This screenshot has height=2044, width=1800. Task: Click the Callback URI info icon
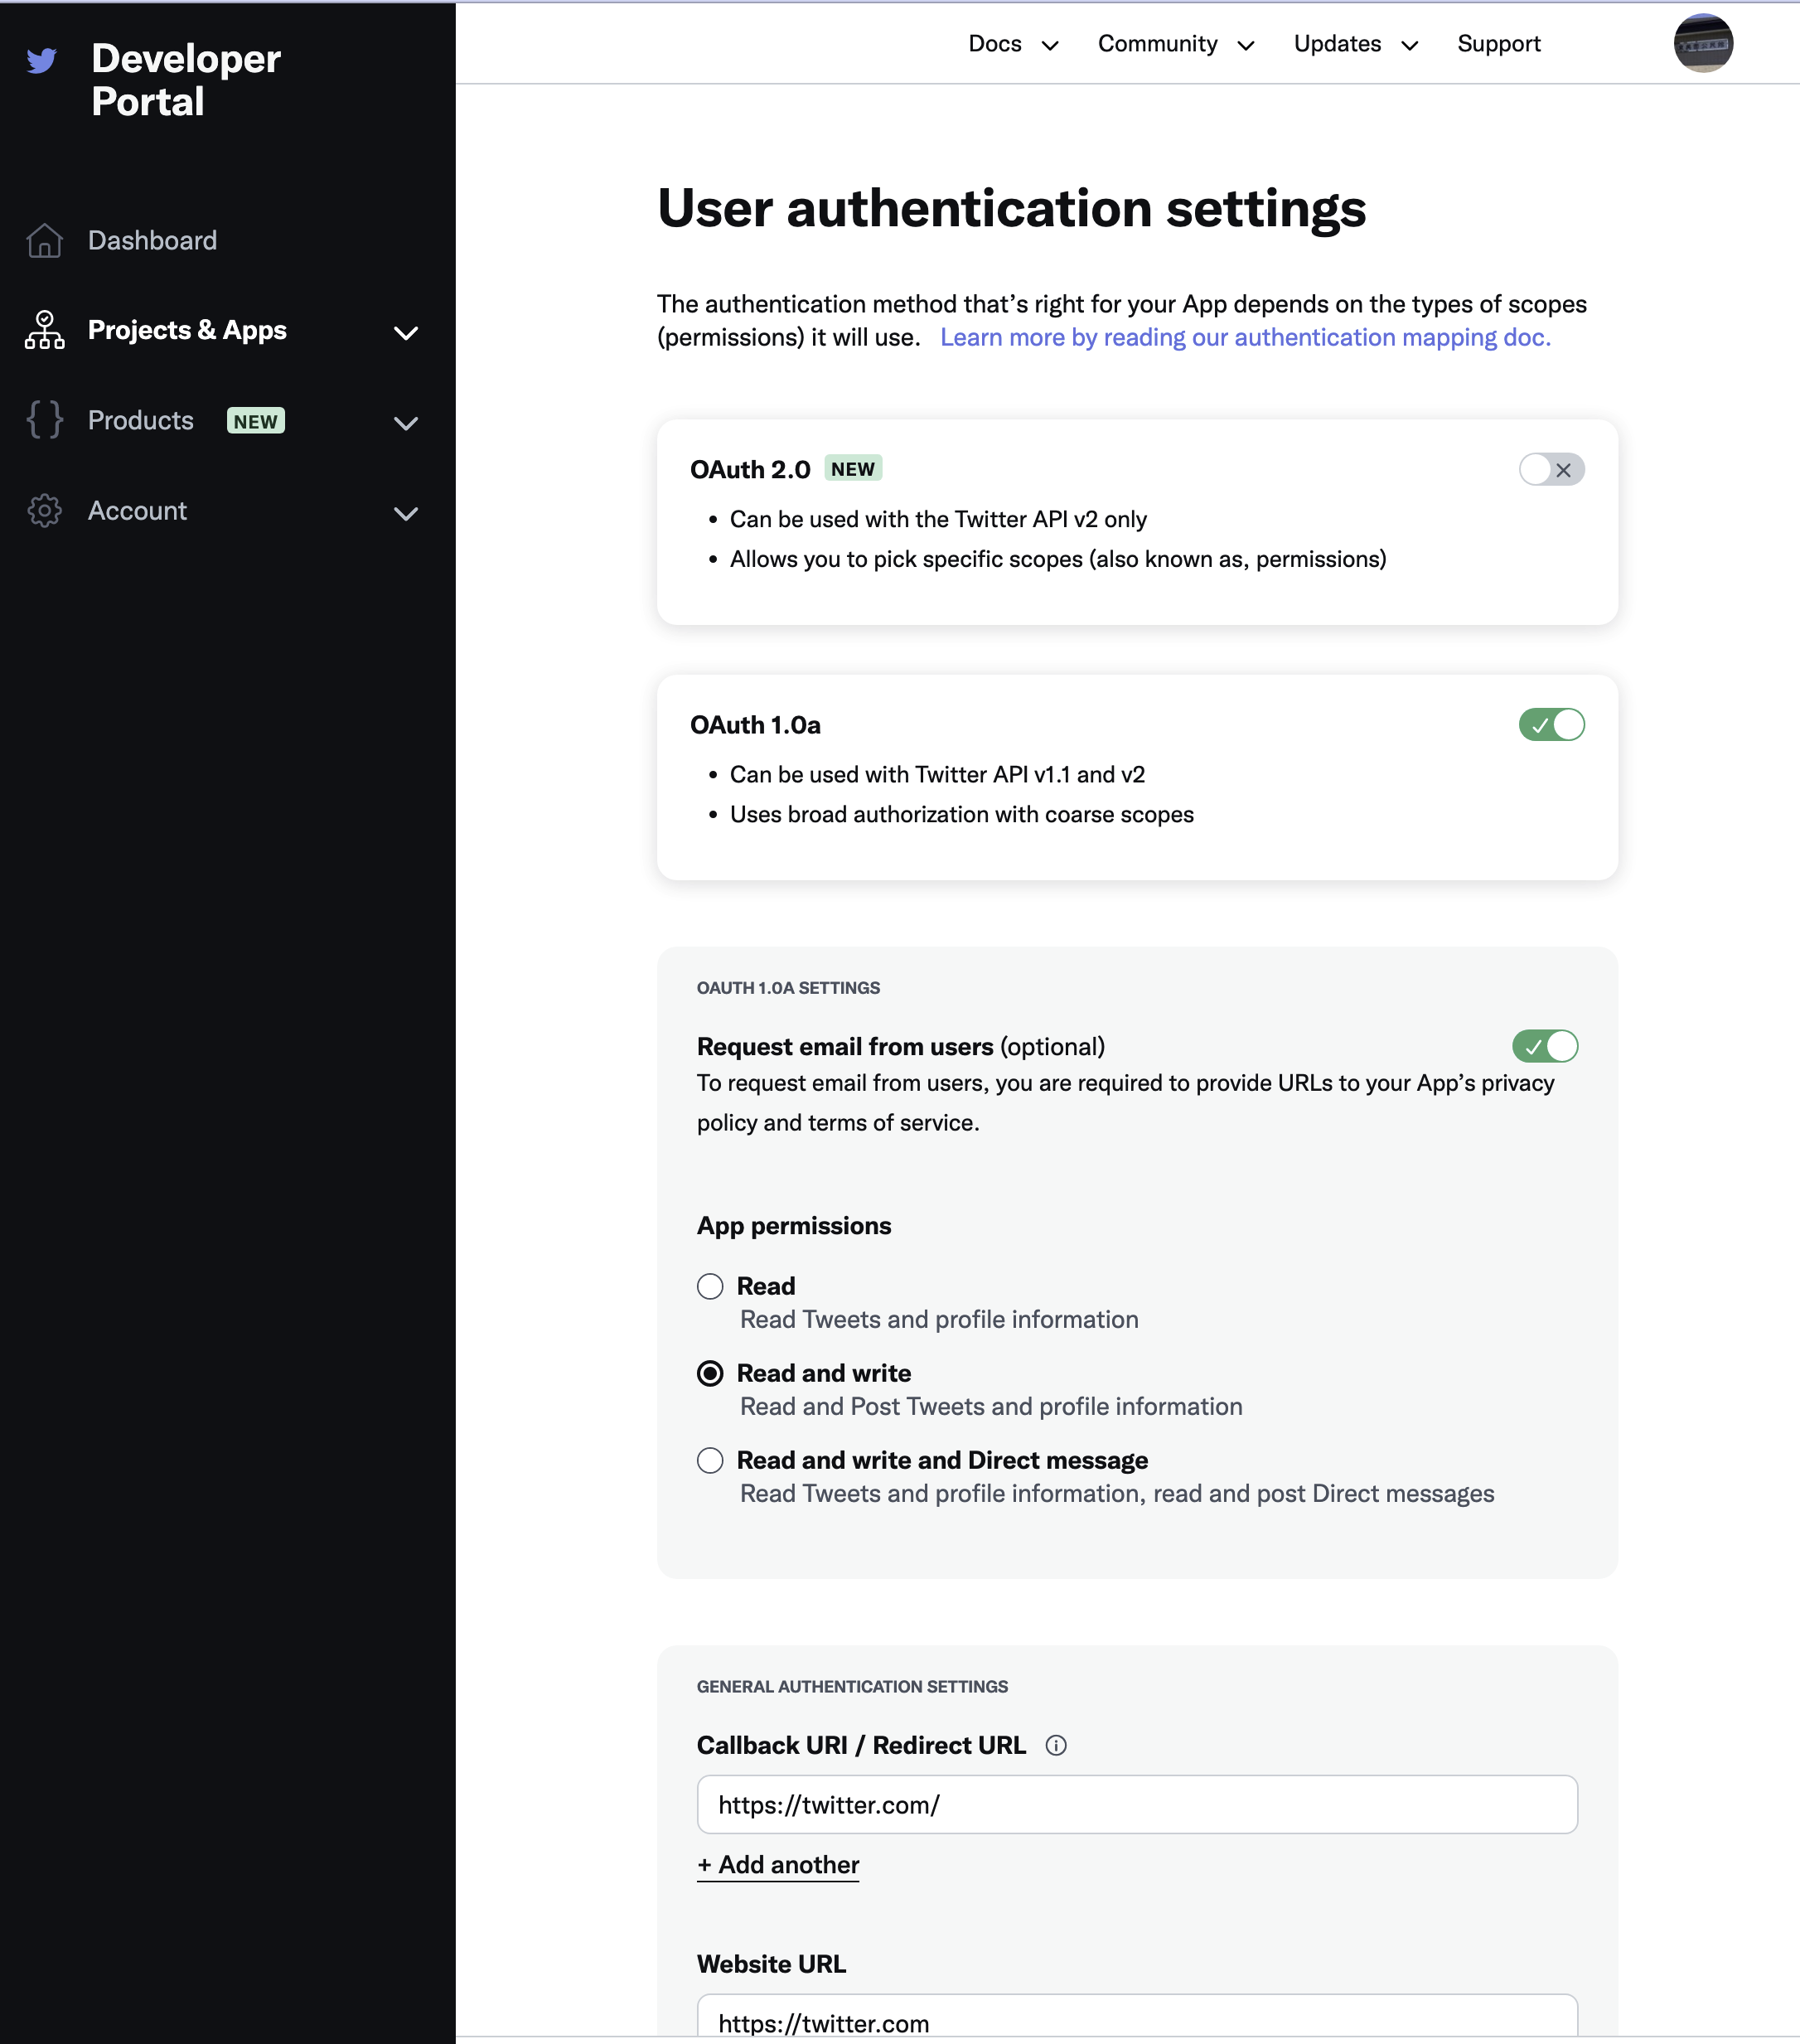[1056, 1745]
